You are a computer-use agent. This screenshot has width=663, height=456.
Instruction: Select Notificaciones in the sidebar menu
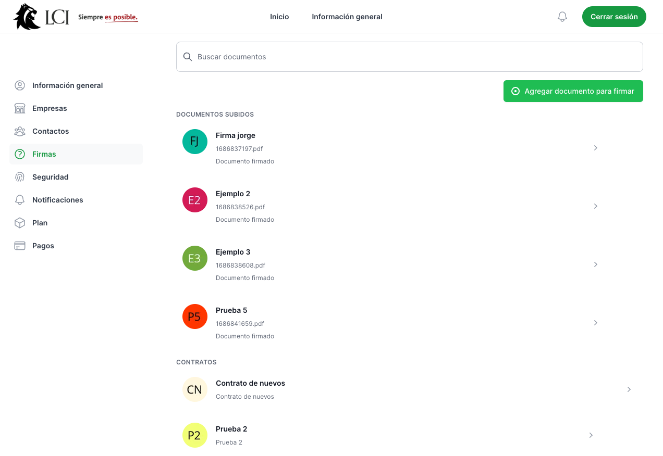pyautogui.click(x=57, y=200)
